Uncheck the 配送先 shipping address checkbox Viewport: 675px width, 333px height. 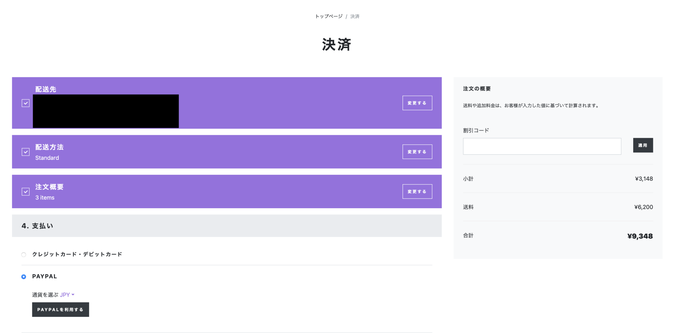pos(25,103)
